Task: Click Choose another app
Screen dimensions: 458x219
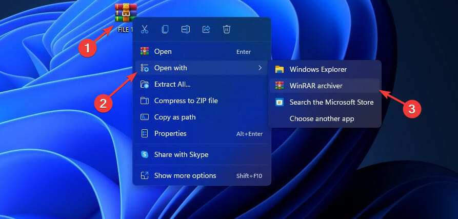Action: [325, 118]
